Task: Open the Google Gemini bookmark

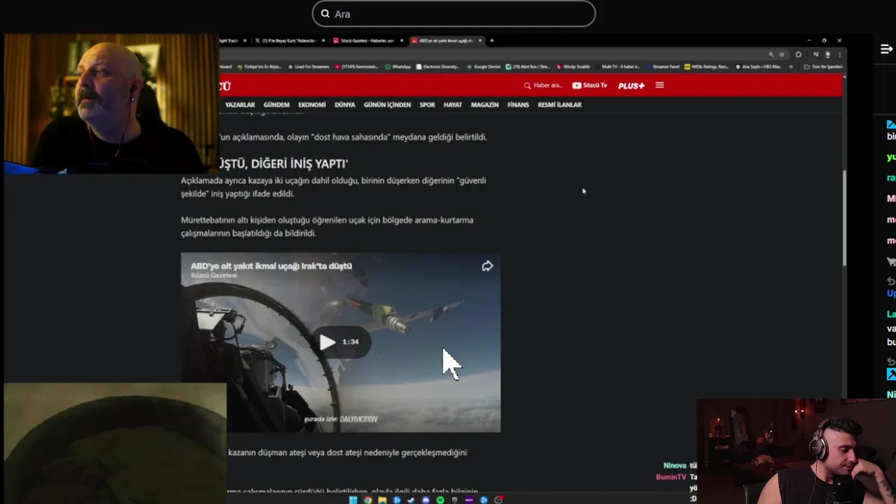Action: [x=483, y=66]
